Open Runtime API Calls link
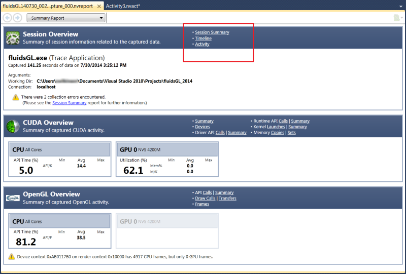The width and height of the screenshot is (406, 274). point(283,121)
